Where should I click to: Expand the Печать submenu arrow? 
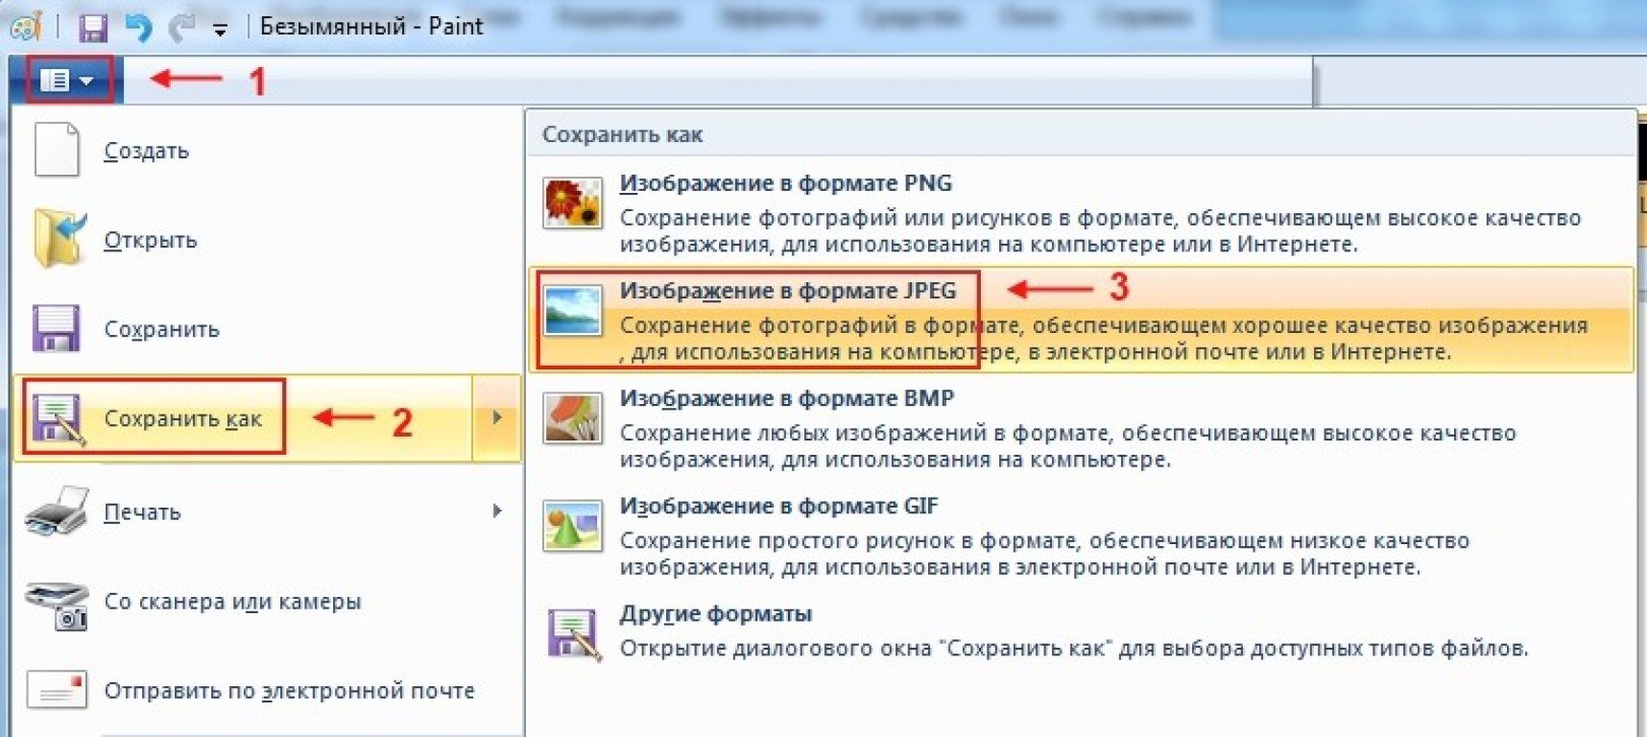click(496, 511)
